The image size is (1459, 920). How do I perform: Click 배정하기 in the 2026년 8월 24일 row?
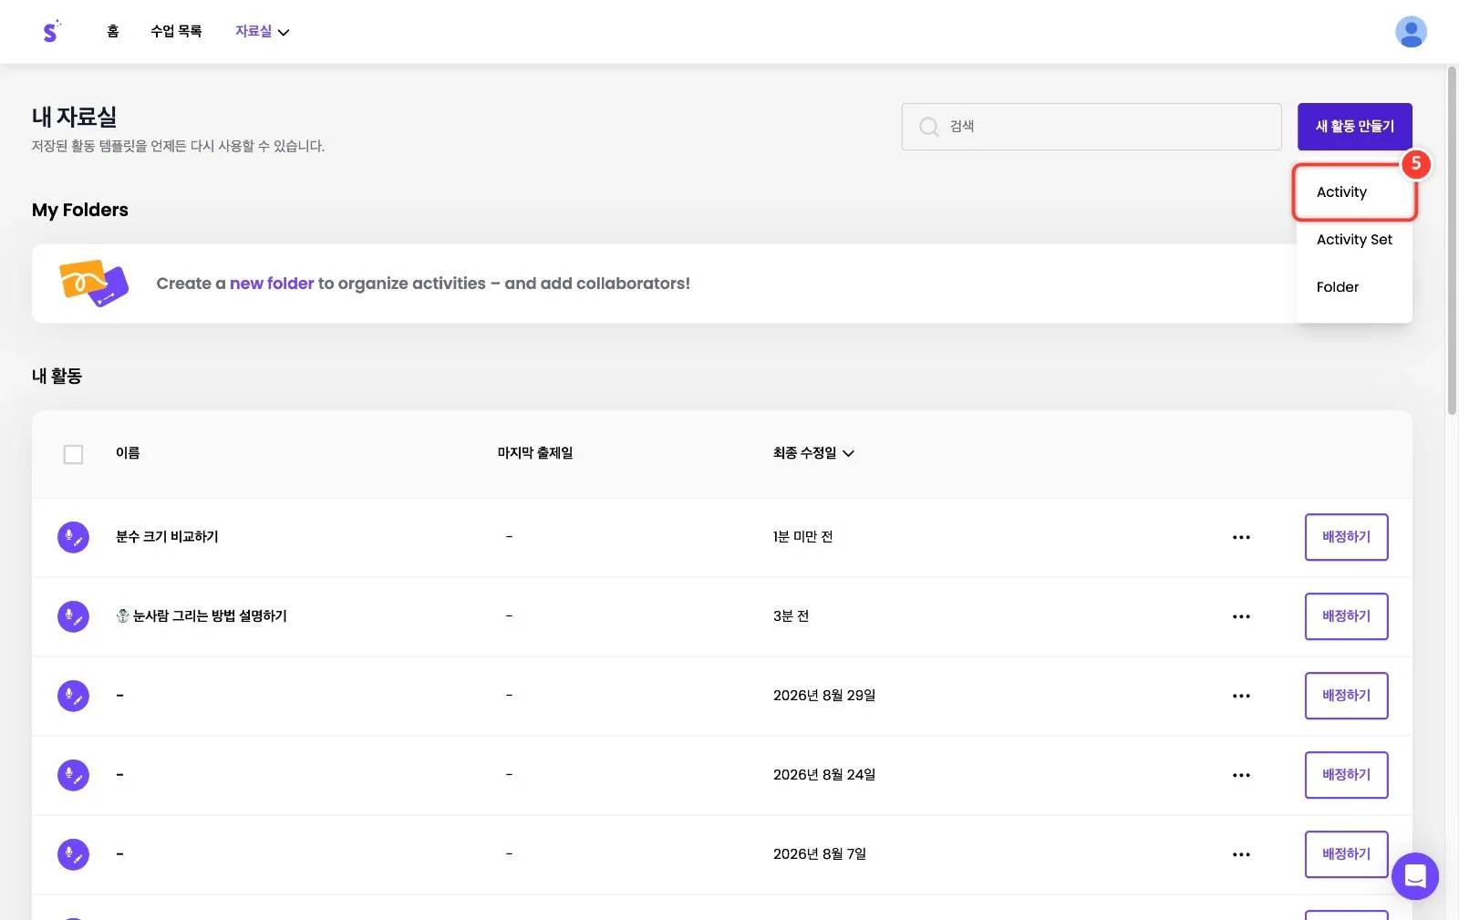tap(1346, 775)
